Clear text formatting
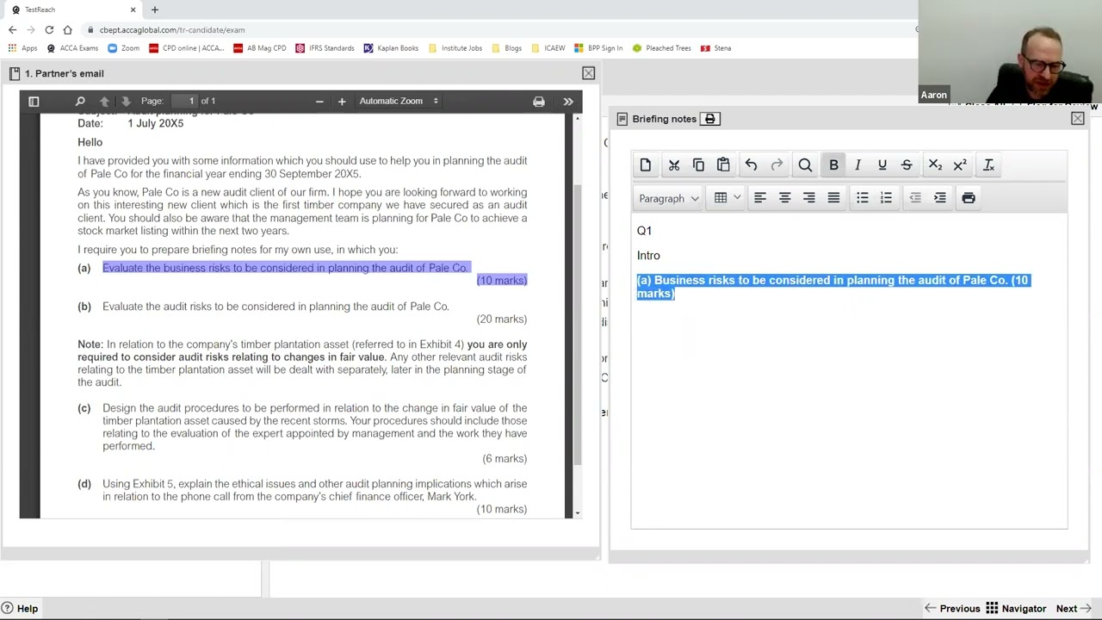 (988, 165)
